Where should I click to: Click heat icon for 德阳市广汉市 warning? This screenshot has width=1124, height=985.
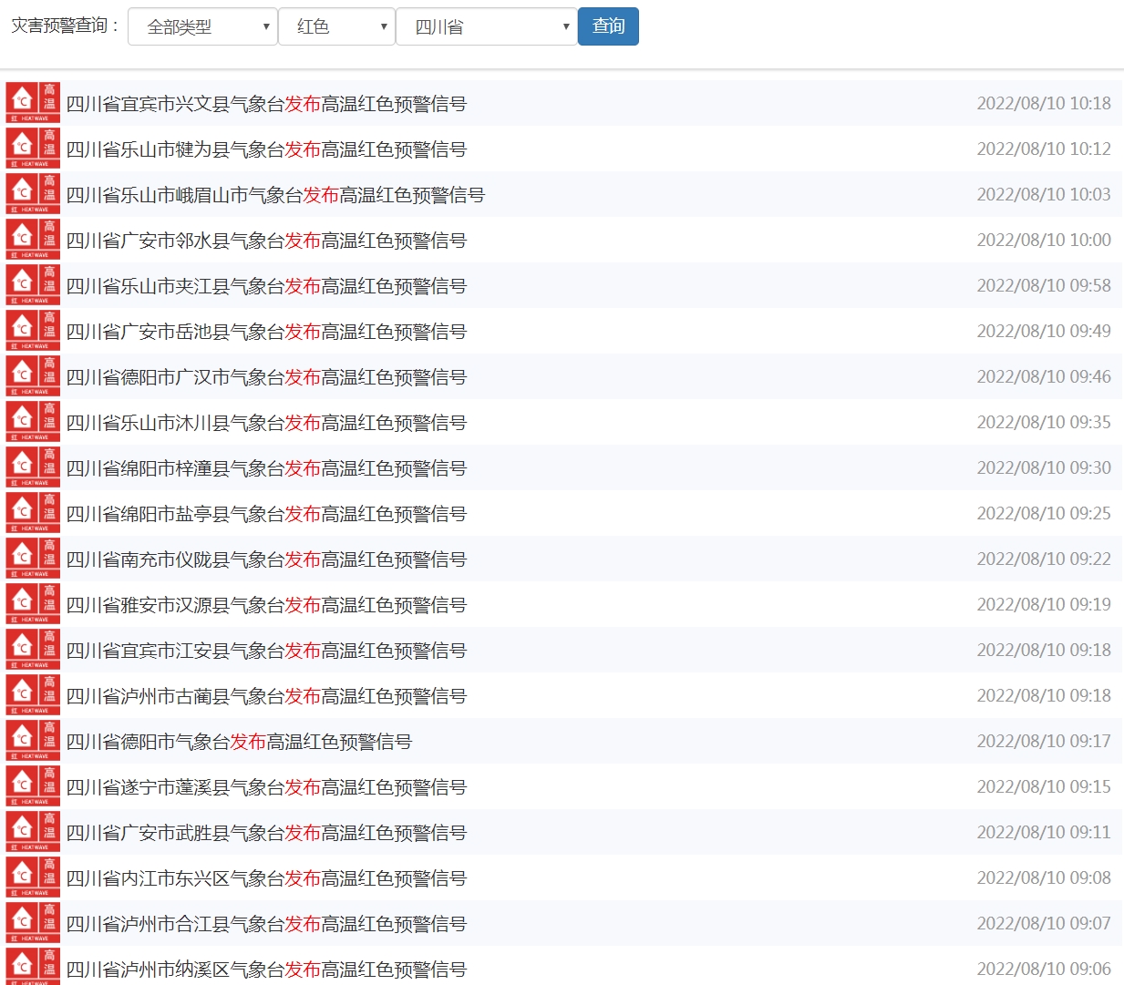33,376
